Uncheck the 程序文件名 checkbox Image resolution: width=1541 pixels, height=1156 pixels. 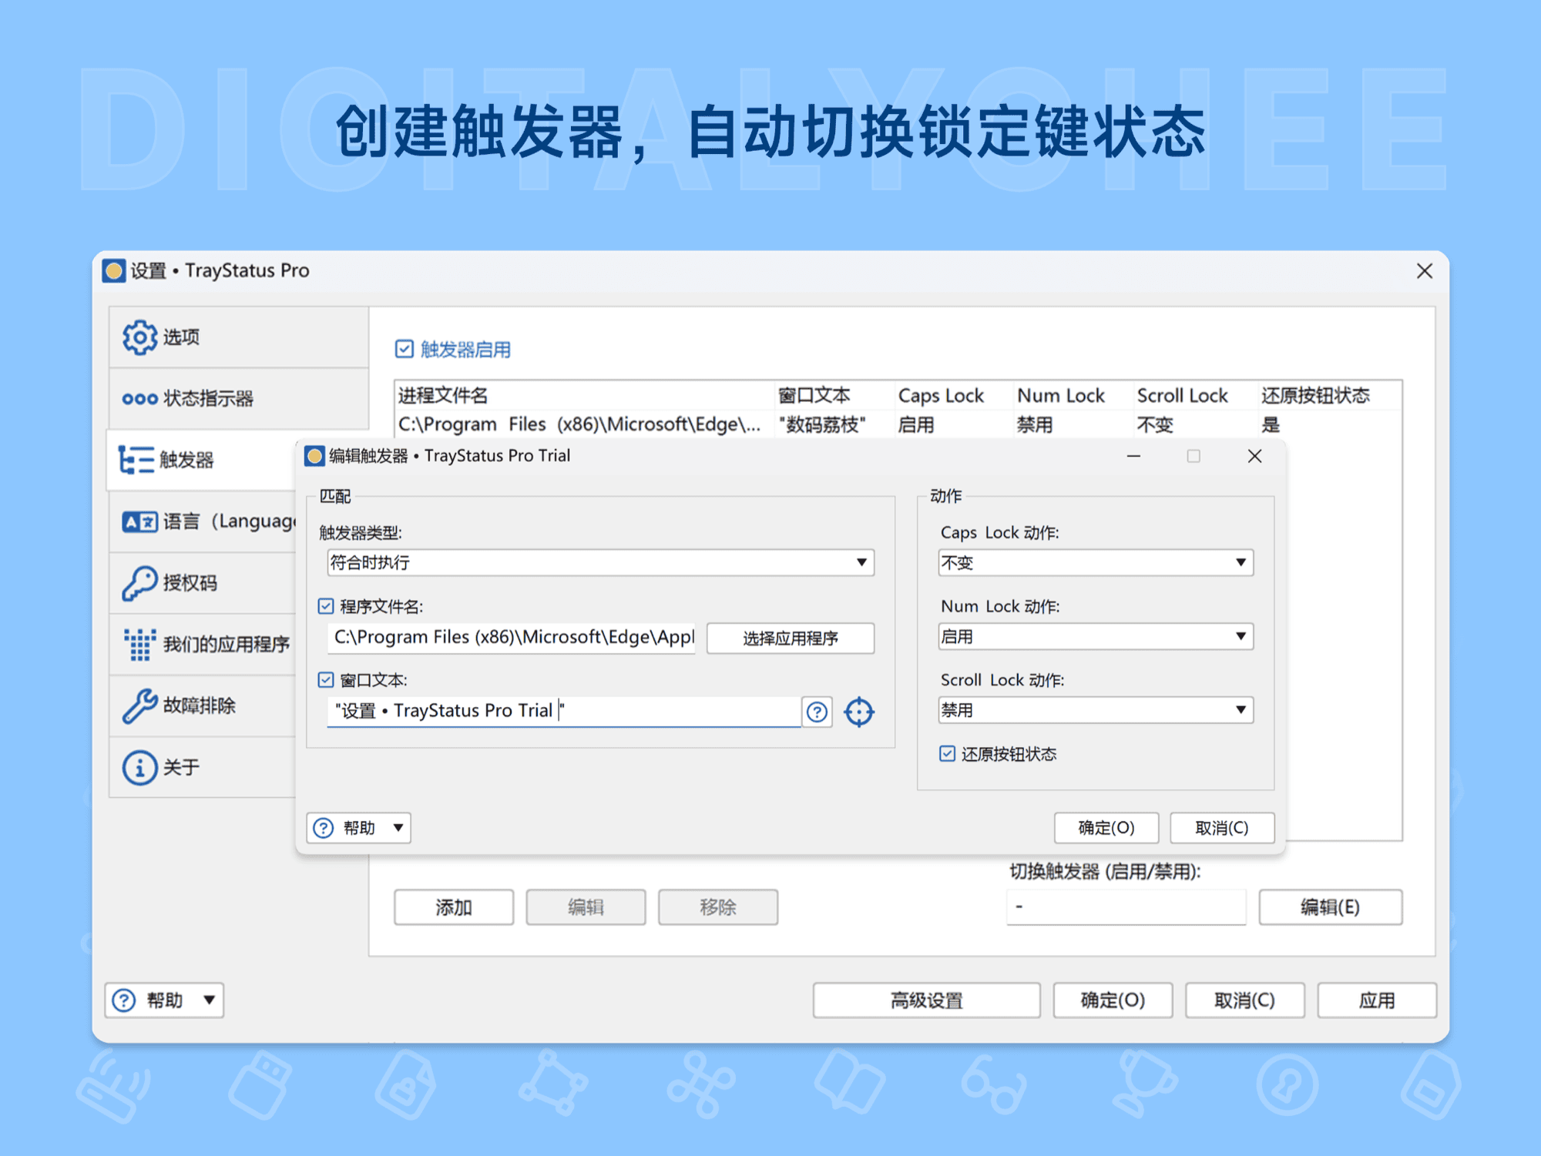(x=324, y=605)
